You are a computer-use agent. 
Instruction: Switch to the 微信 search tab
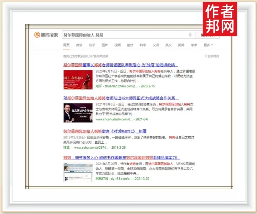tap(79, 45)
